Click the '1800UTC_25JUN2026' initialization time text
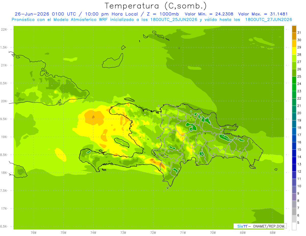Image resolution: width=306 pixels, height=236 pixels. pyautogui.click(x=173, y=20)
